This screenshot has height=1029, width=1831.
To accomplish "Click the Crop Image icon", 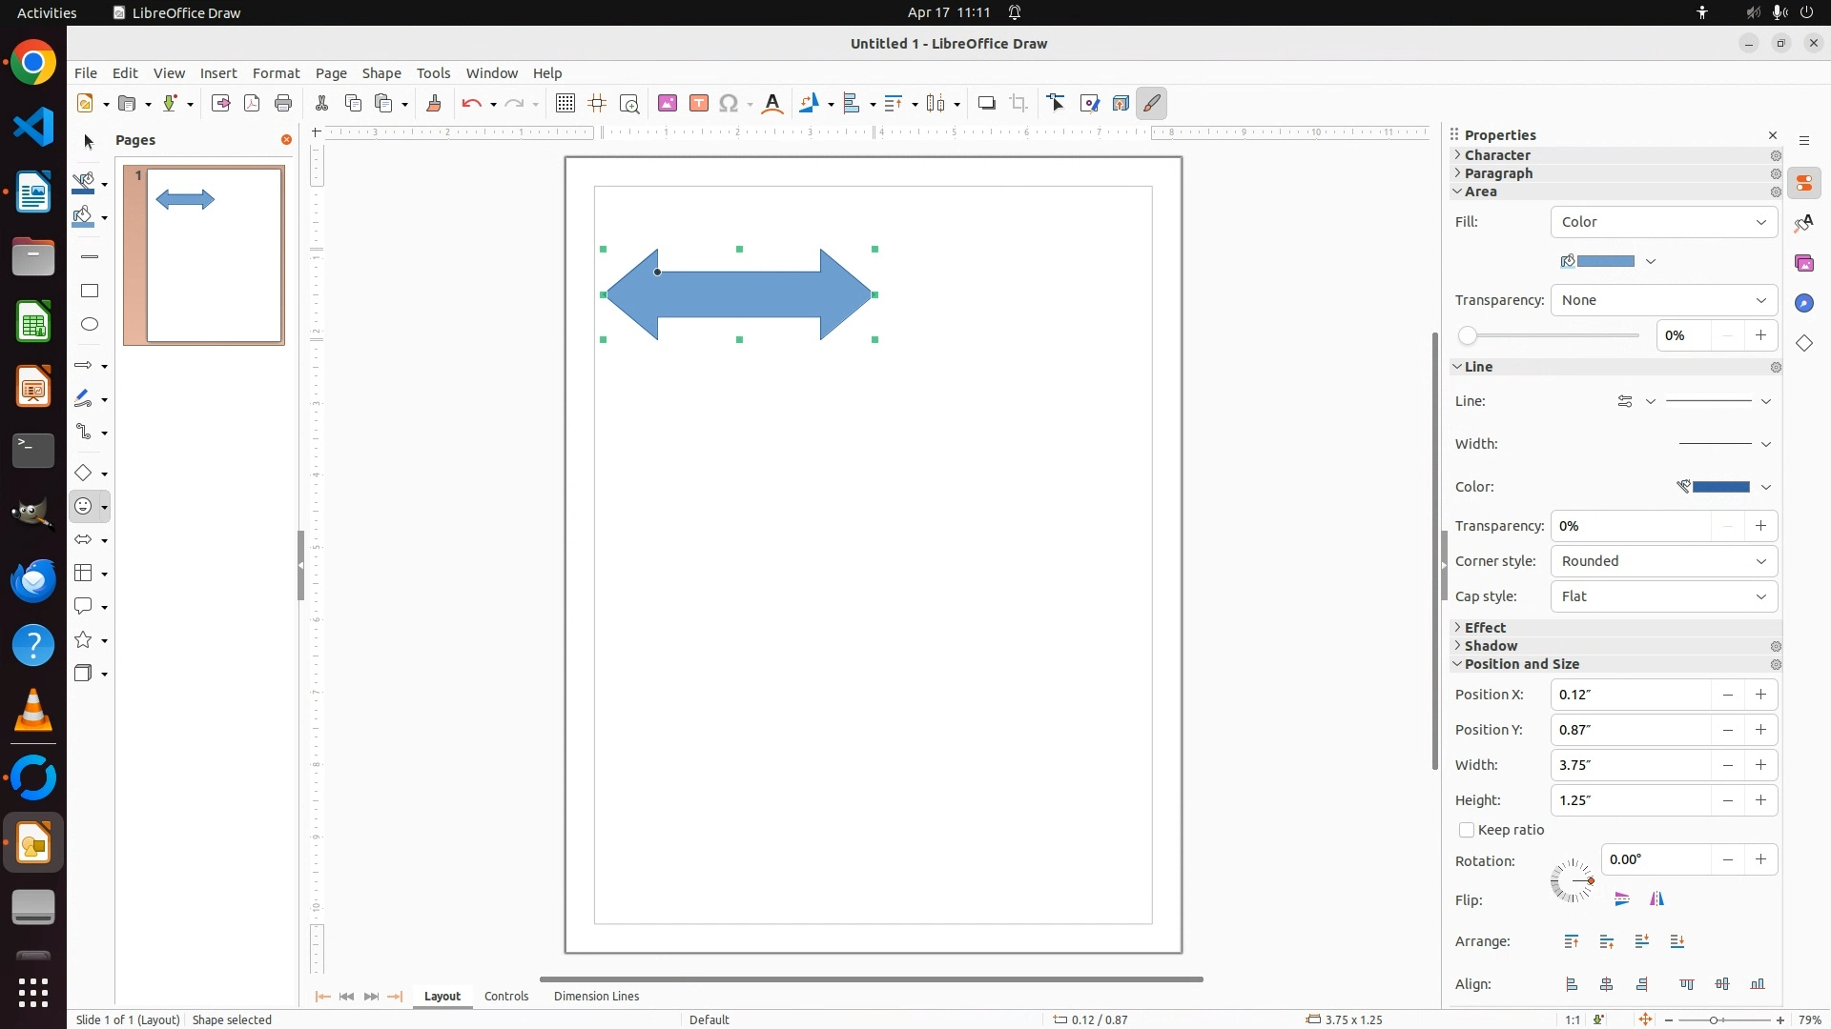I will click(x=1018, y=104).
